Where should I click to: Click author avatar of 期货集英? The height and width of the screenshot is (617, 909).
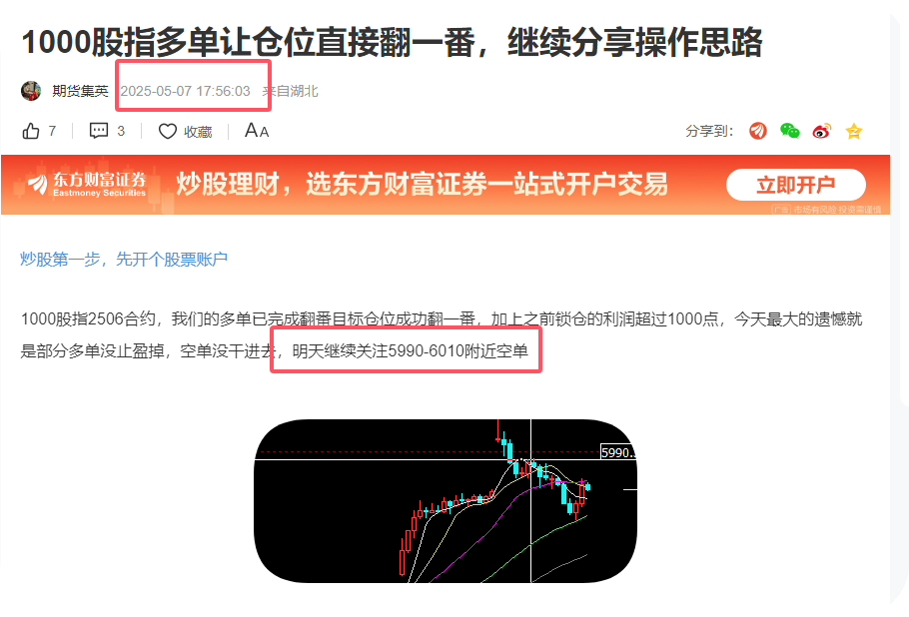[31, 91]
